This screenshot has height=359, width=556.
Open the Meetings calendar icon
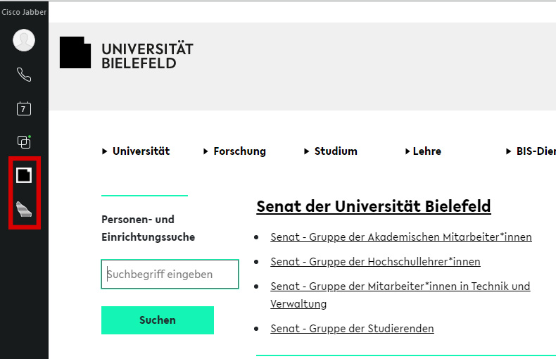24,108
